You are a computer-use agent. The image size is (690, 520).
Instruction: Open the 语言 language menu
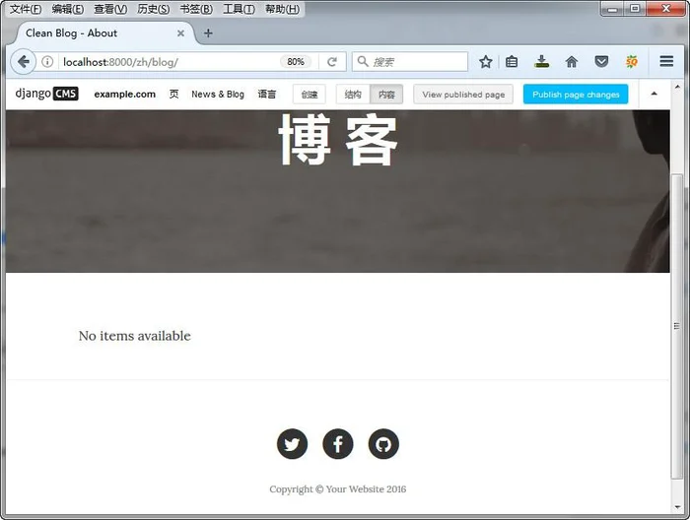pos(267,95)
